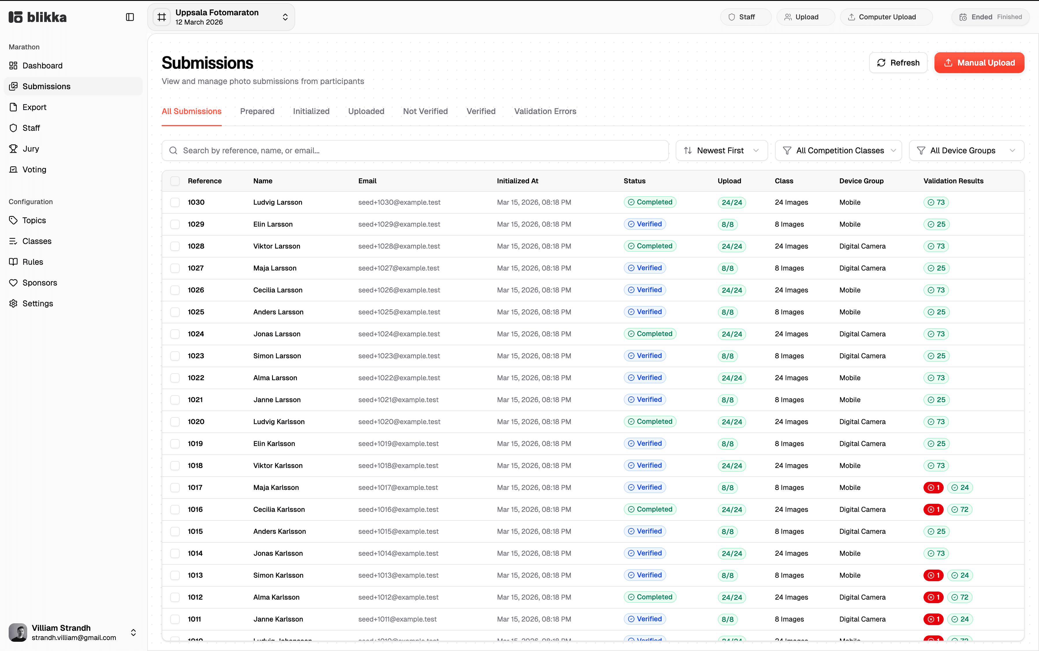Toggle the select-all checkbox in the table header
The height and width of the screenshot is (651, 1039).
tap(175, 181)
